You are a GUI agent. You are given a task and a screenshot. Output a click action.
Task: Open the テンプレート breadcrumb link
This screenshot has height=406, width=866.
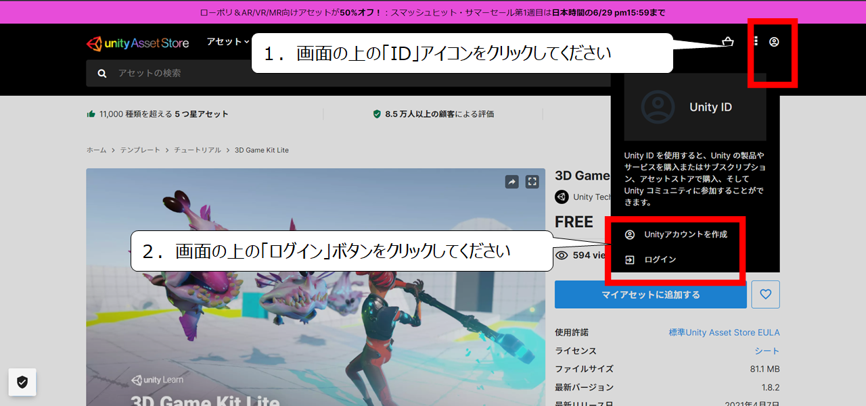point(140,150)
